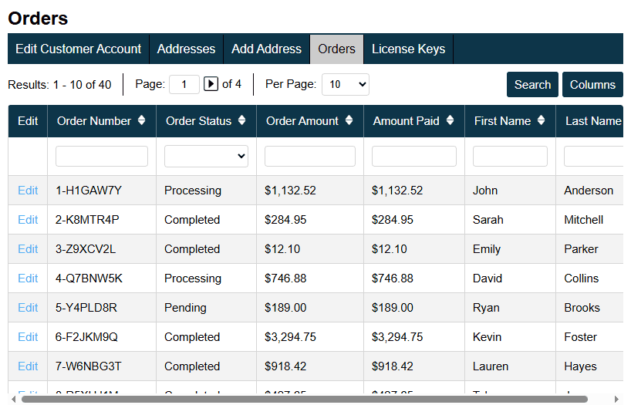Open Edit Customer Account tab
This screenshot has width=631, height=405.
79,49
